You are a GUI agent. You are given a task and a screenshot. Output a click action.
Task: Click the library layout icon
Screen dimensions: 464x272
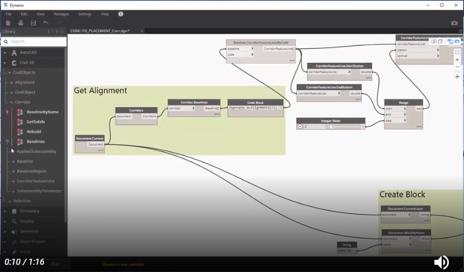[x=62, y=31]
